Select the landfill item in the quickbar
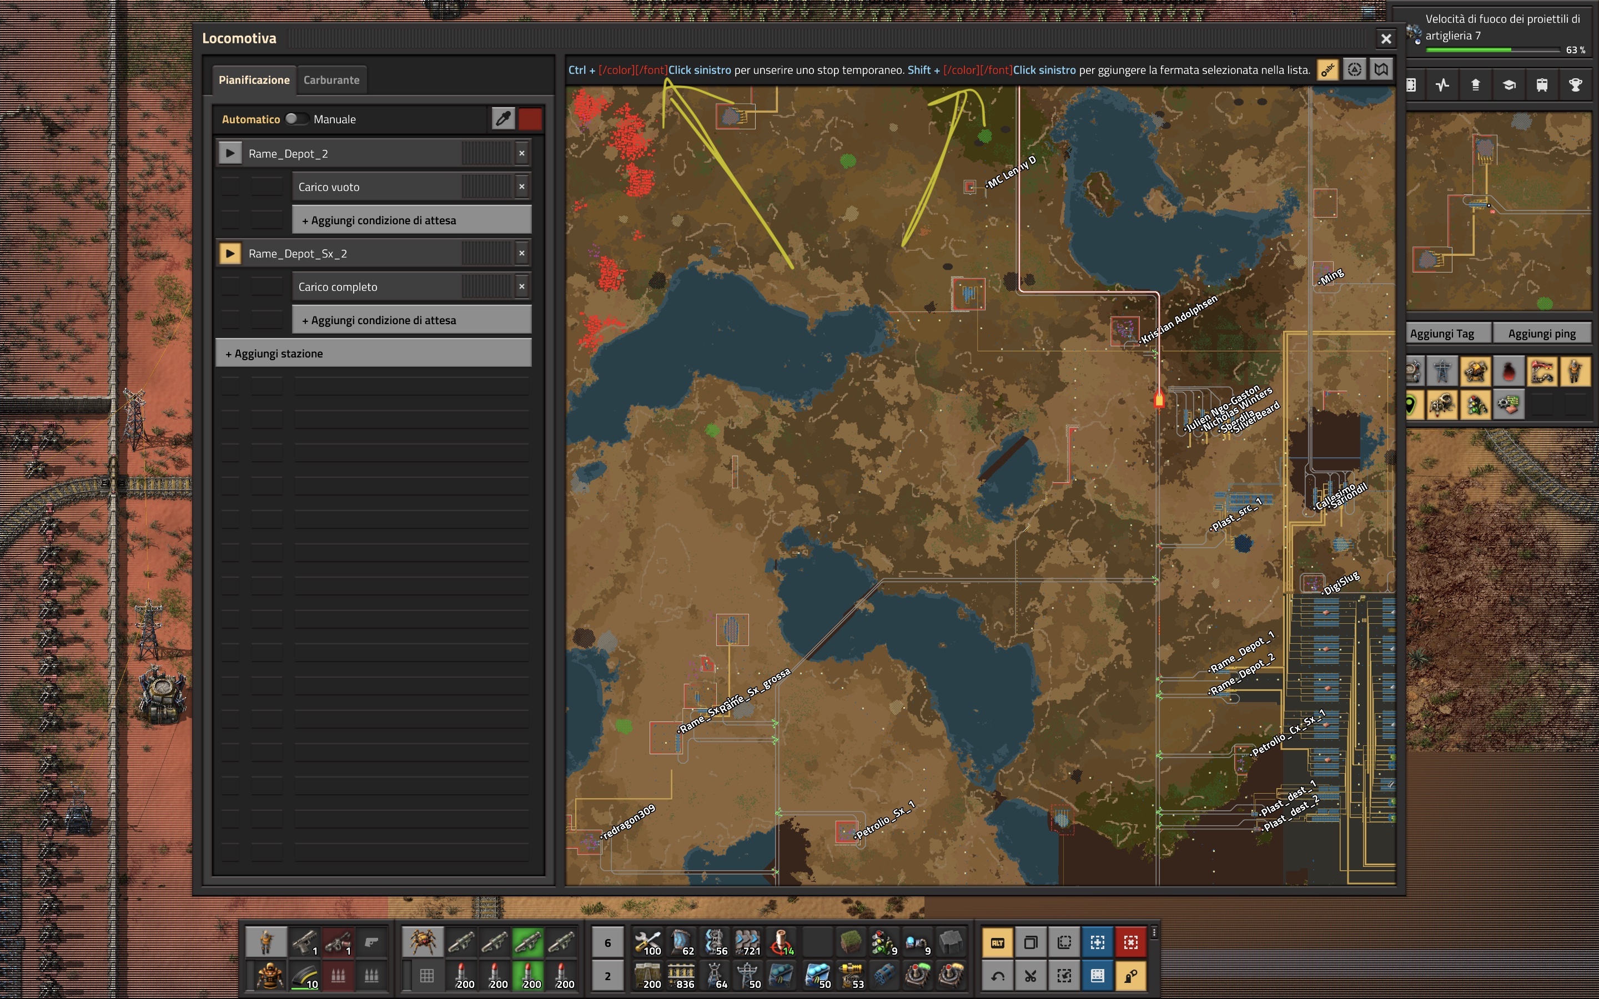Image resolution: width=1599 pixels, height=999 pixels. 851,942
